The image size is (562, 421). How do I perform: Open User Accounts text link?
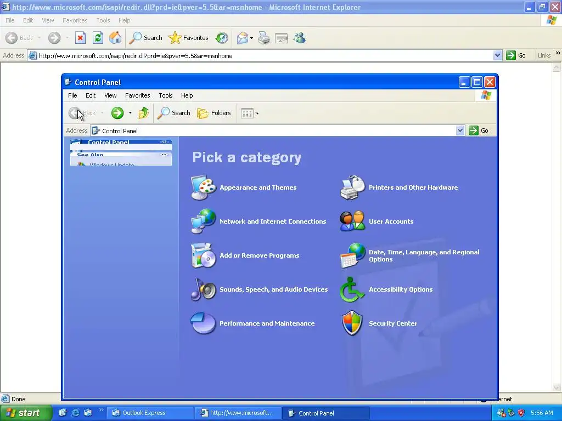point(391,221)
